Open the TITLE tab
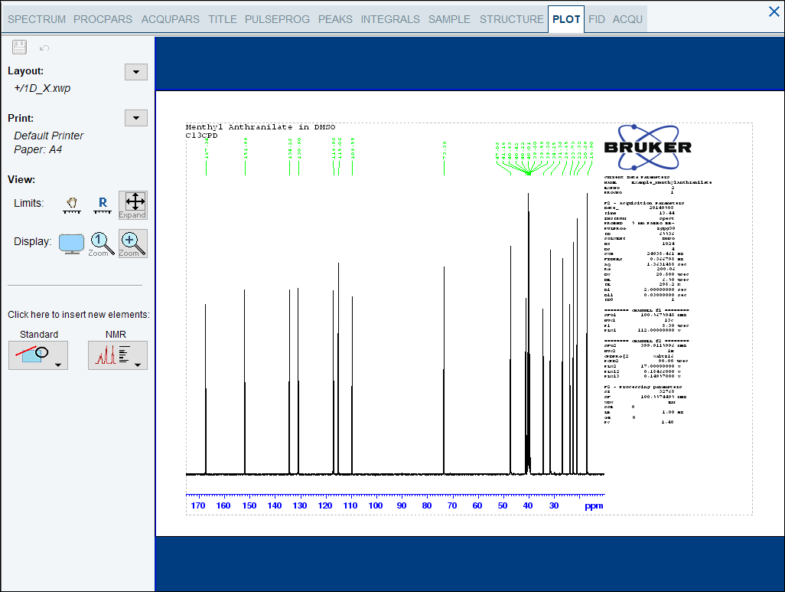This screenshot has width=785, height=592. point(223,20)
